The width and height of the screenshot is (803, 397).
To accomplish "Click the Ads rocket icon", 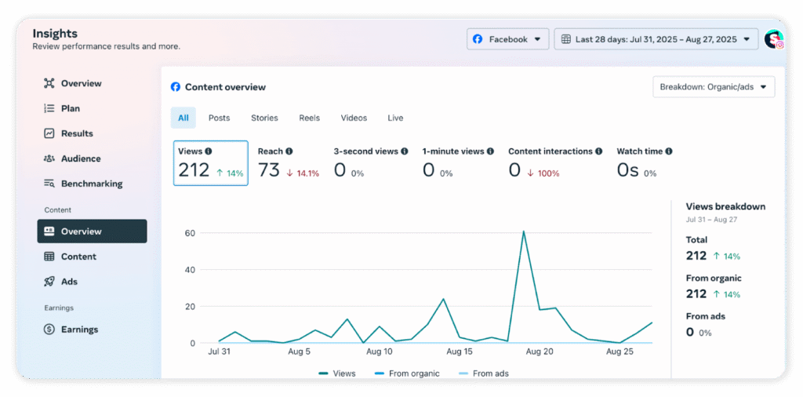I will (x=49, y=282).
